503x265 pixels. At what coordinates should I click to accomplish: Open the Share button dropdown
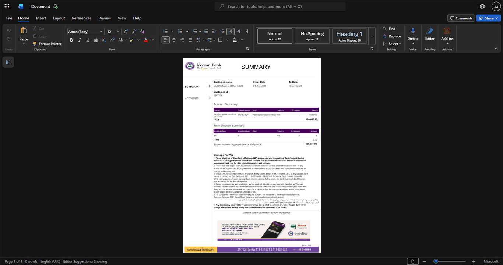click(x=497, y=18)
